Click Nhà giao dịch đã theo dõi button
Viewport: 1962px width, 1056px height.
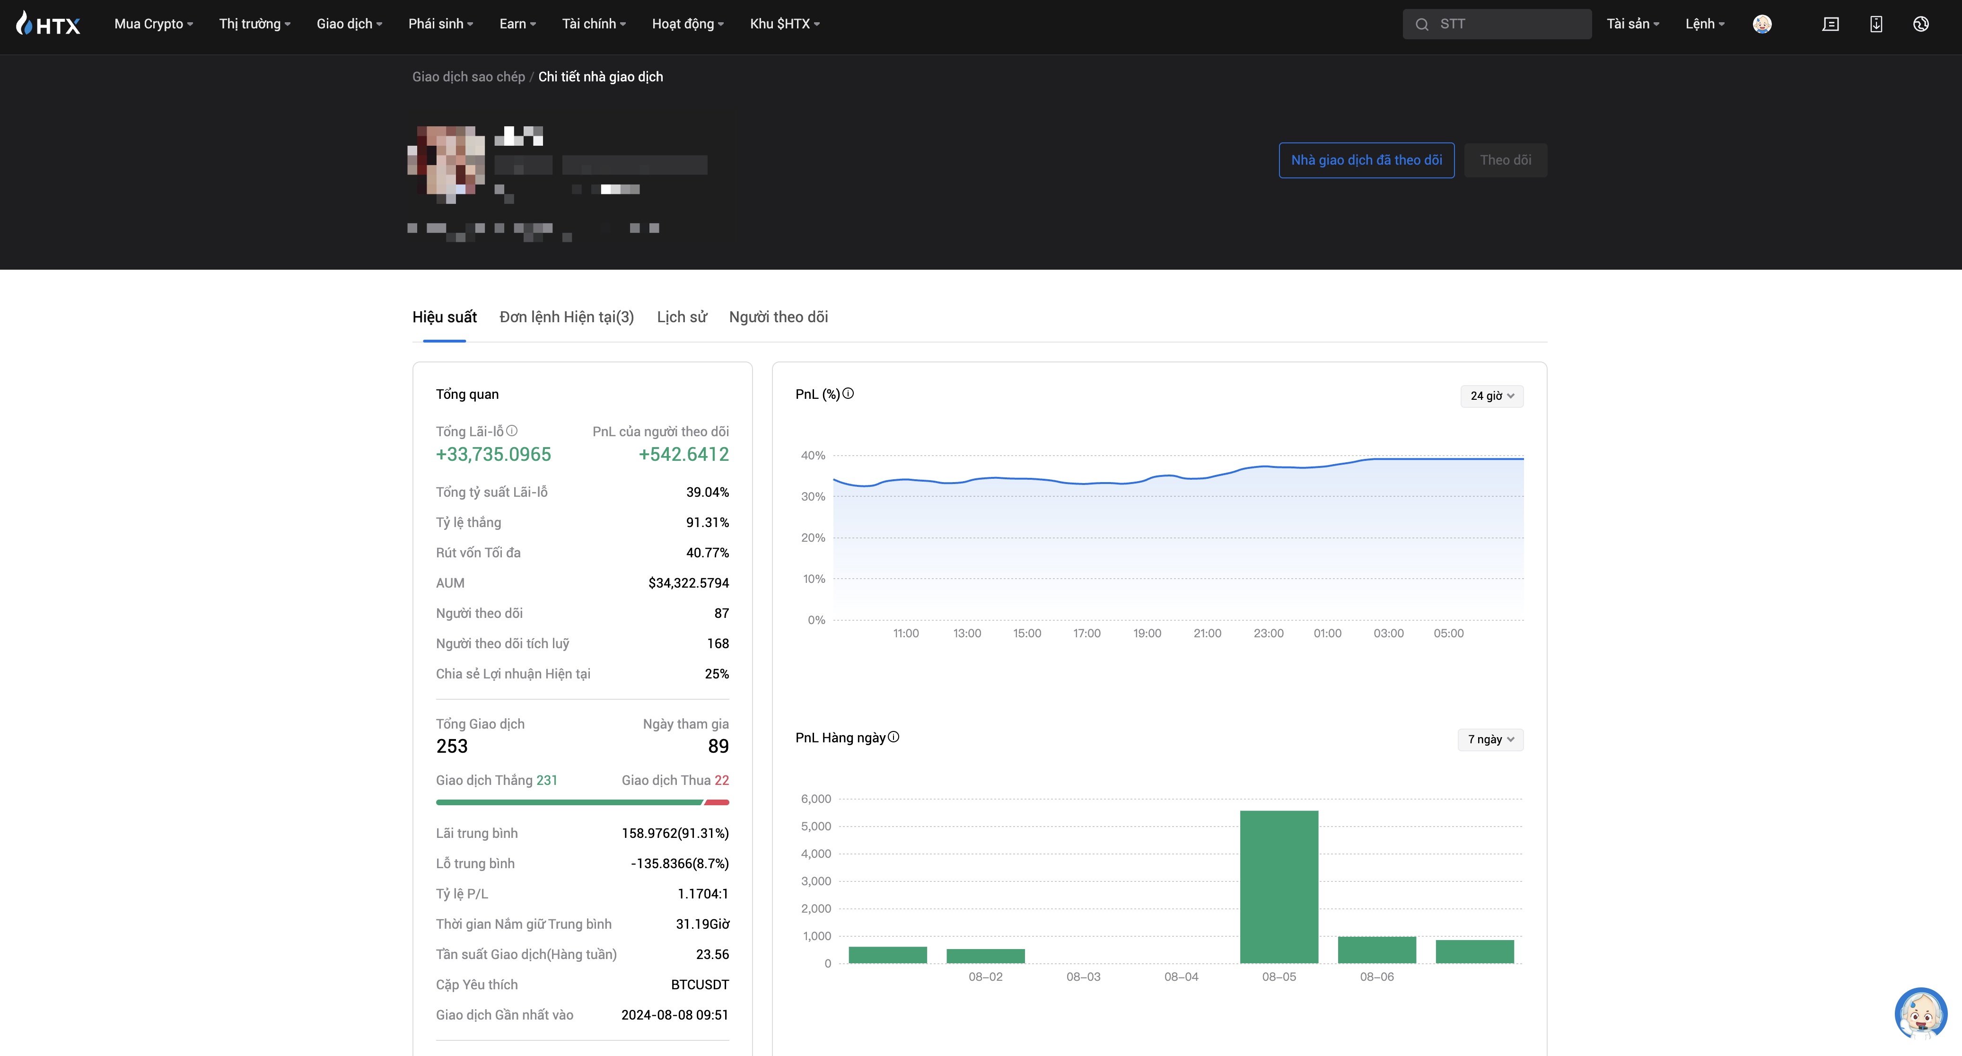point(1366,160)
